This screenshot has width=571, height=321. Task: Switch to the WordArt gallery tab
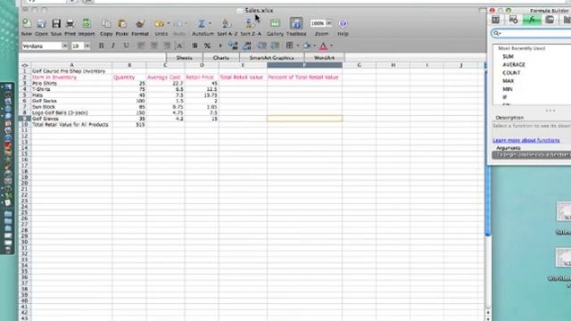point(324,58)
